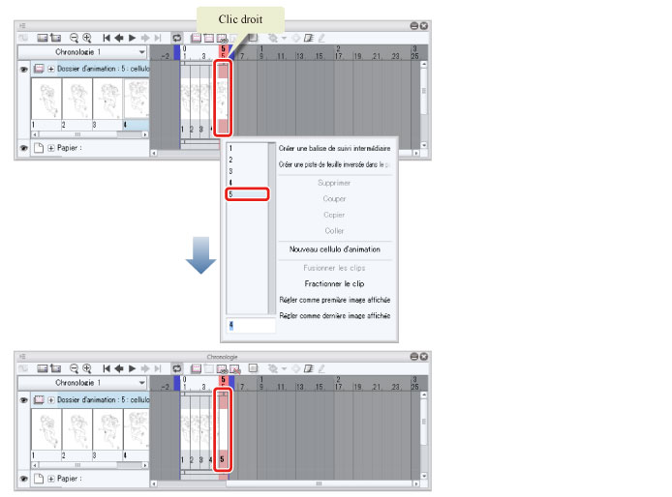Add new animation cel in top panel

tap(209, 38)
